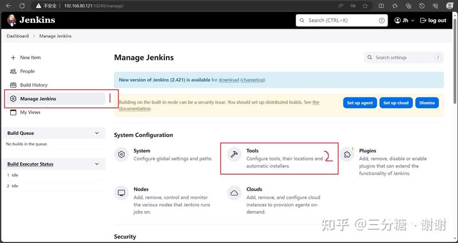The width and height of the screenshot is (458, 243).
Task: Click the browser address bar URL
Action: [x=93, y=6]
